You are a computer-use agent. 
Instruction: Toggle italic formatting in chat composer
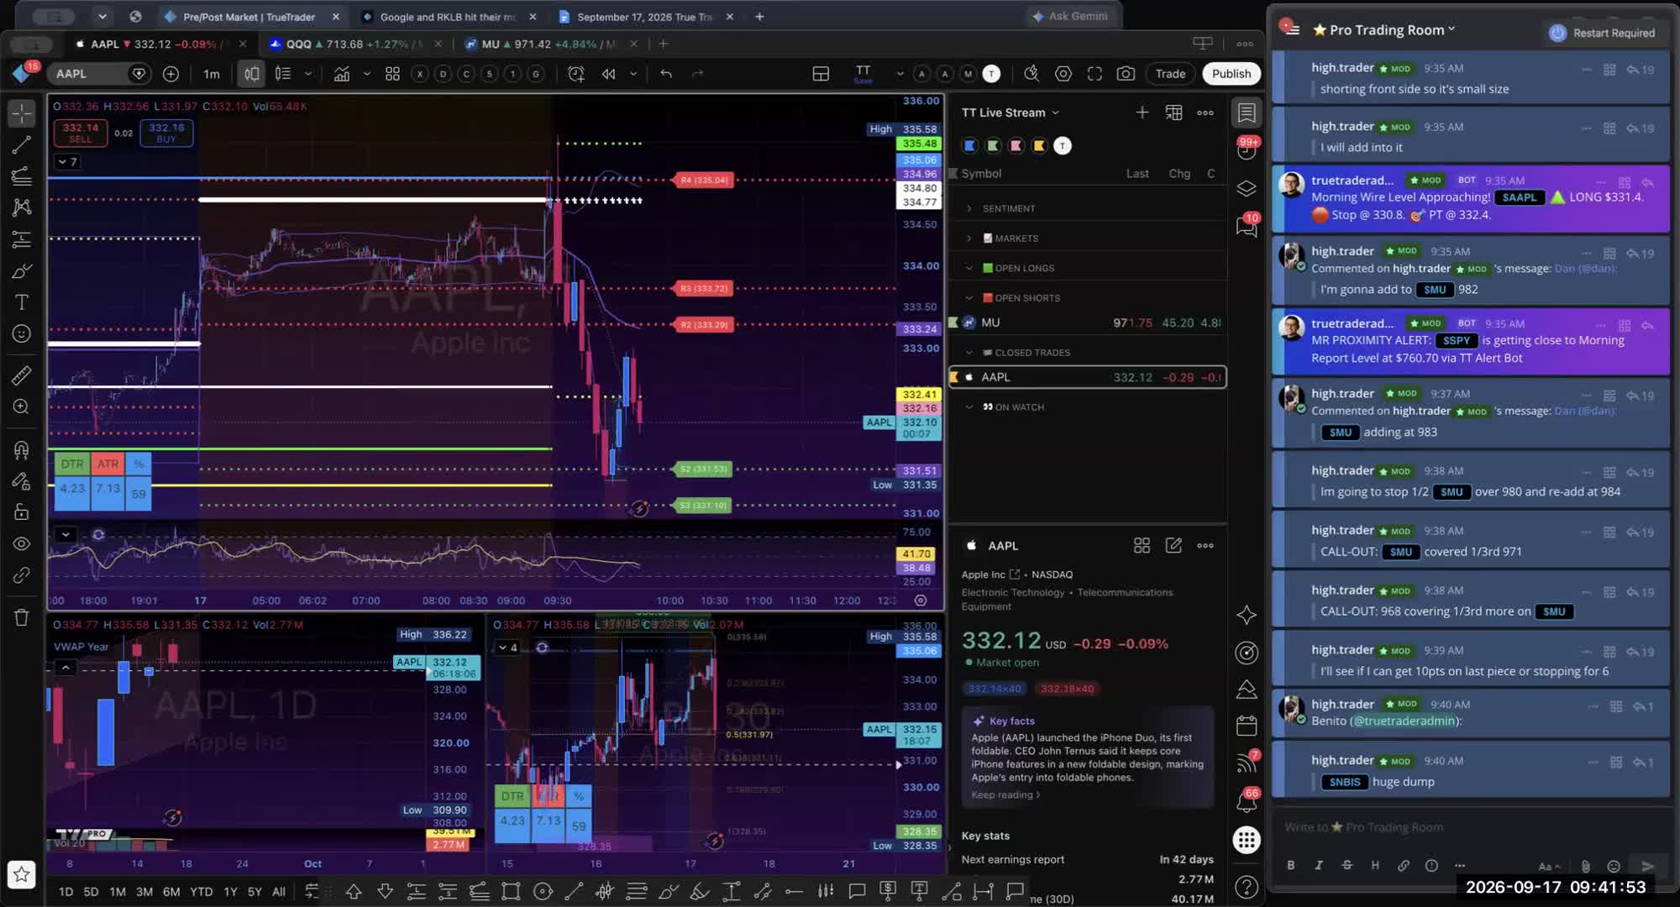(1319, 866)
